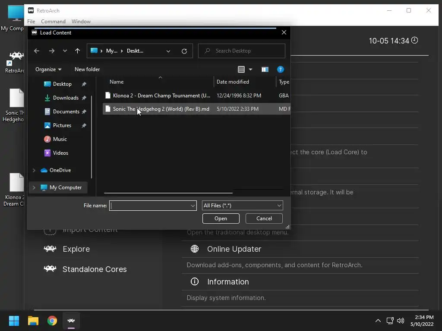The width and height of the screenshot is (442, 331).
Task: Click the Open button
Action: tap(221, 219)
